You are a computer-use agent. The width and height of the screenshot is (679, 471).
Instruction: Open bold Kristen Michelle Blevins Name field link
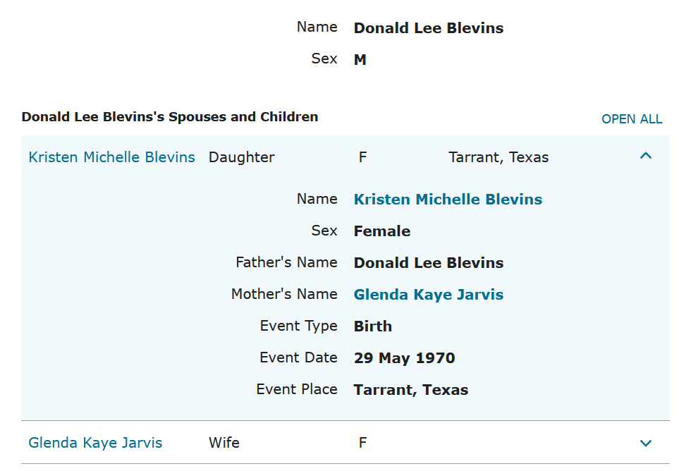pos(448,200)
